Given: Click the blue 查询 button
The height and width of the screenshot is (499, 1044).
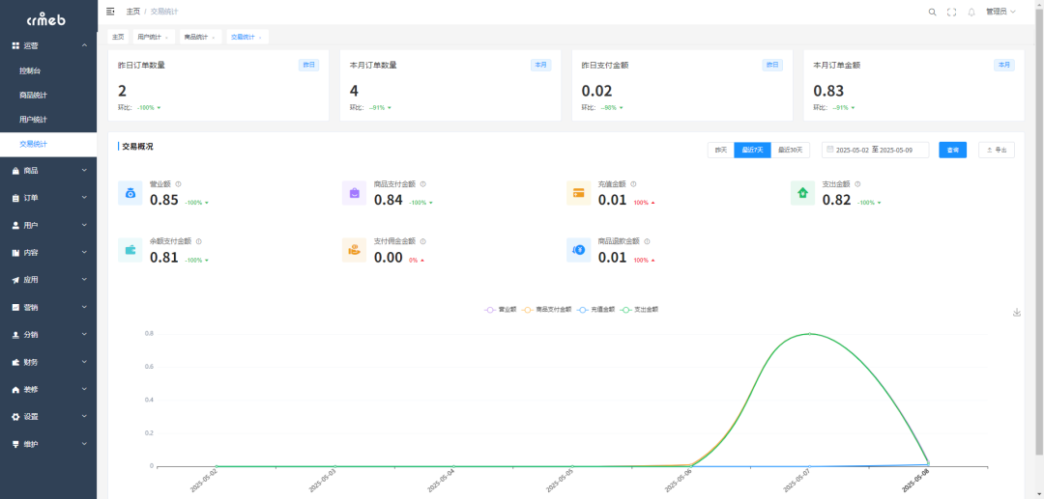Looking at the screenshot, I should [x=952, y=150].
